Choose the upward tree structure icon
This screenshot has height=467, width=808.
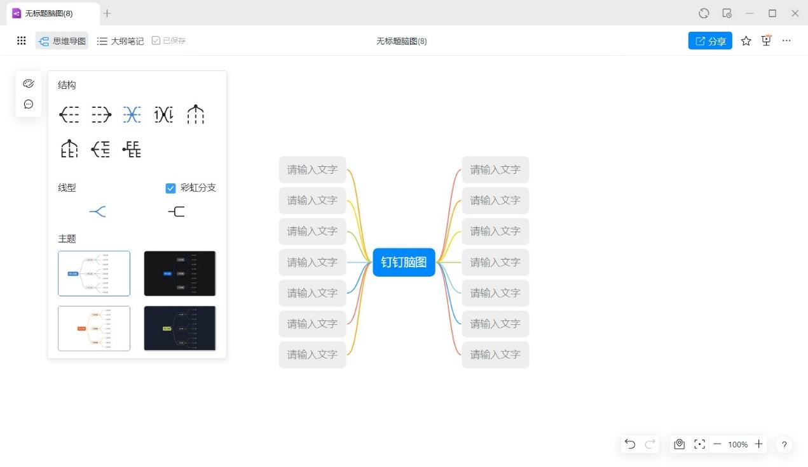[196, 114]
